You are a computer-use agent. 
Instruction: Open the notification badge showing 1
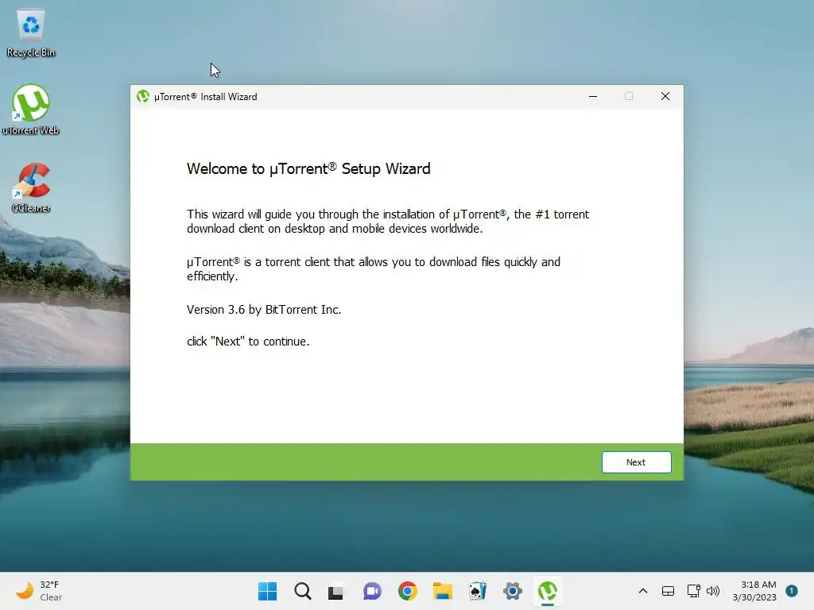792,591
